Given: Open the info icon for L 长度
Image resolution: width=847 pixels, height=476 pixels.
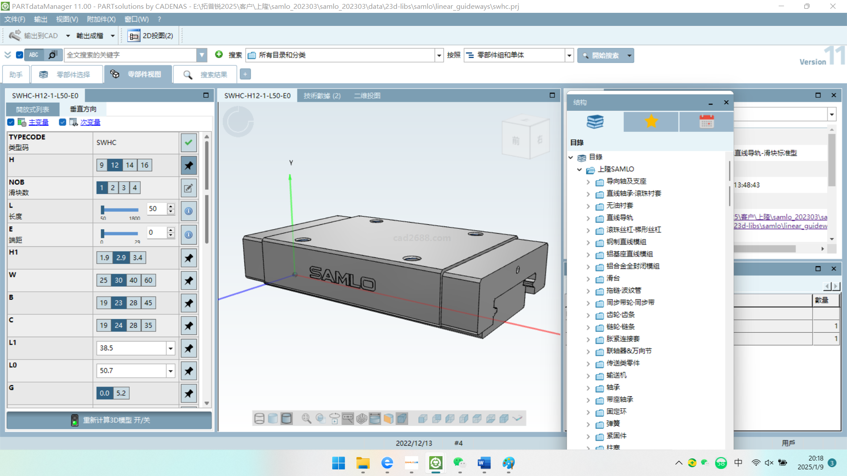Looking at the screenshot, I should coord(188,211).
